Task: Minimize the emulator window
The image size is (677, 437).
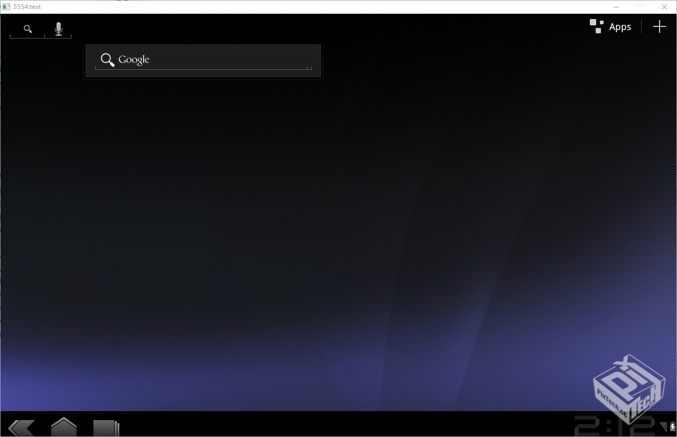Action: point(616,7)
